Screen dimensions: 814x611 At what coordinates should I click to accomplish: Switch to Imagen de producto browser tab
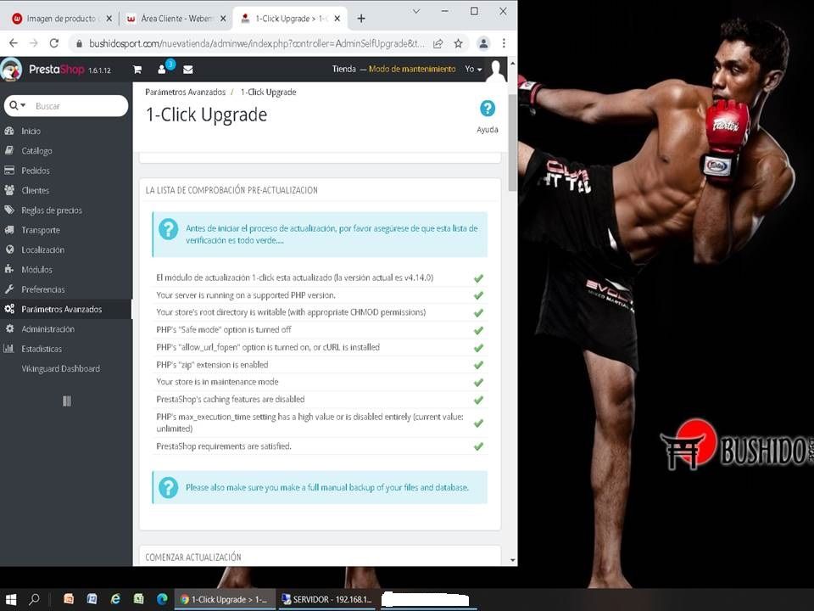(60, 19)
